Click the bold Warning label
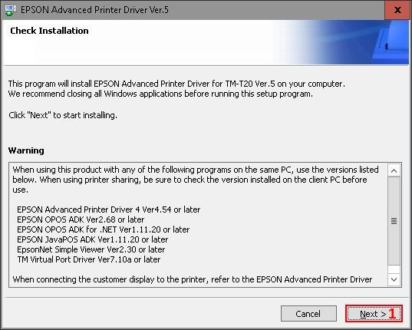This screenshot has width=412, height=330. click(26, 150)
